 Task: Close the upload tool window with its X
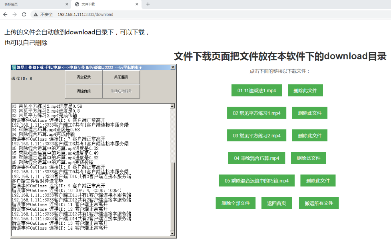173,67
